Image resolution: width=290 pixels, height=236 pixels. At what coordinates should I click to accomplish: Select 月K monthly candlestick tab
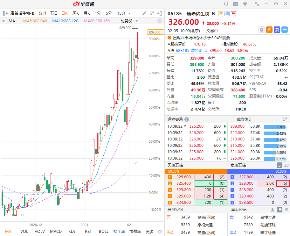coord(86,13)
